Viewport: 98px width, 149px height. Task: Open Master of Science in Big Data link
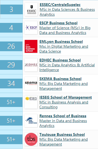[65, 30]
